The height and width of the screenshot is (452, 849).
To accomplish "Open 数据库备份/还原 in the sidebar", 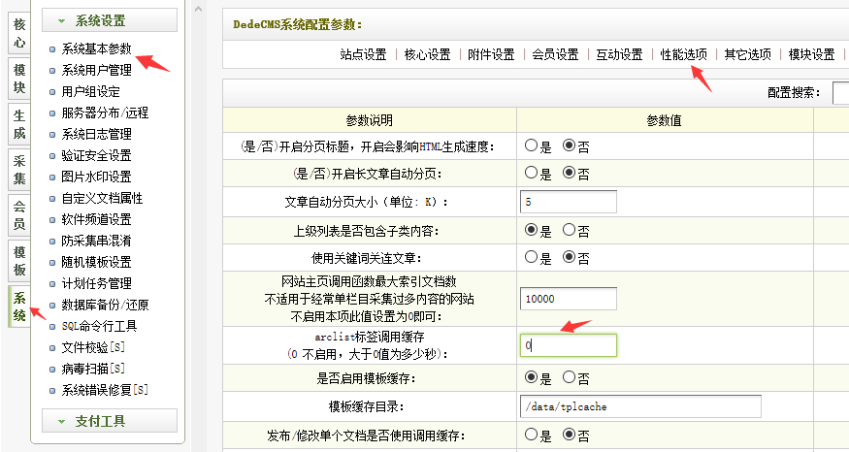I will (x=104, y=305).
